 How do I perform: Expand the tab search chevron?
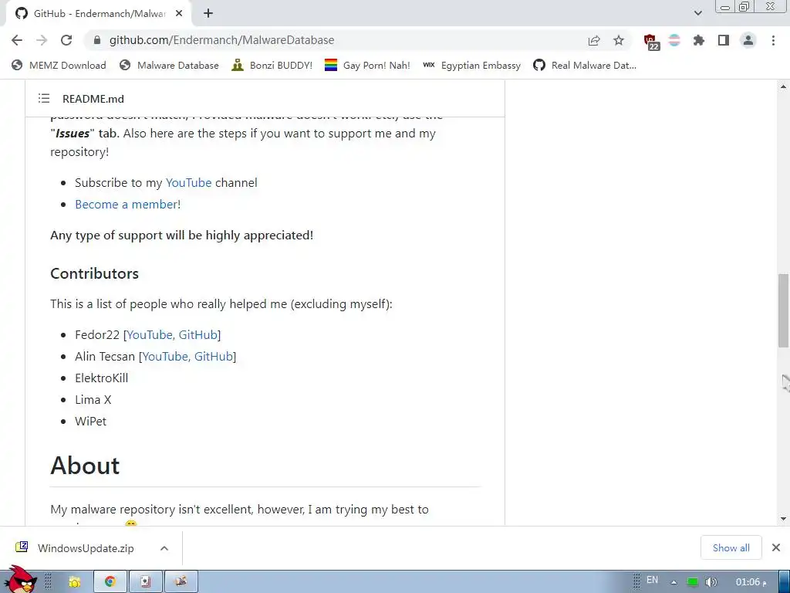697,13
